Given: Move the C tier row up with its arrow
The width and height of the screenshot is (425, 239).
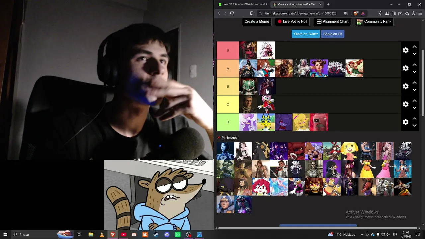Looking at the screenshot, I should click(x=414, y=101).
